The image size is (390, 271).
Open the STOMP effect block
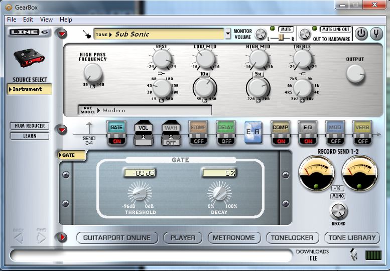click(x=198, y=127)
